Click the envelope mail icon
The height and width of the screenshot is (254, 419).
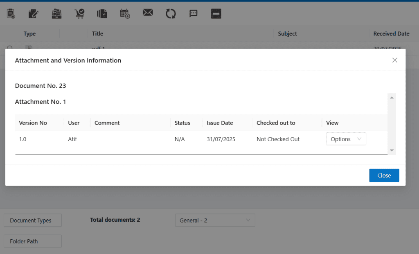tap(148, 13)
